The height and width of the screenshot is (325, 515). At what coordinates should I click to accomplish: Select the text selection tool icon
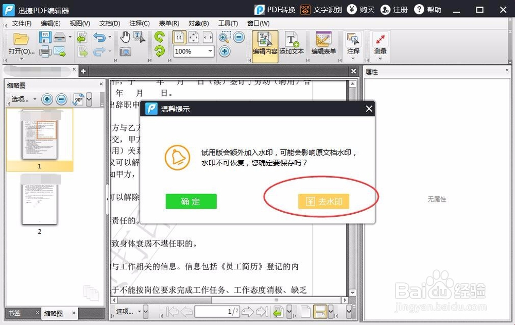tap(139, 37)
